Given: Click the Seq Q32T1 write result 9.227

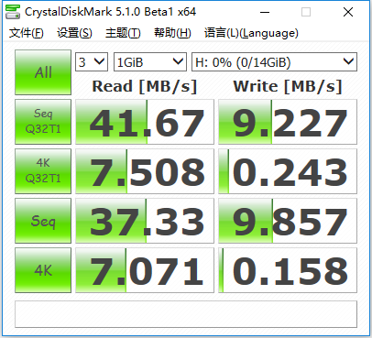Looking at the screenshot, I should tap(288, 122).
